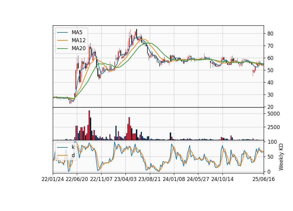The width and height of the screenshot is (293, 211).
Task: Click the price axis value 30
Action: [270, 95]
